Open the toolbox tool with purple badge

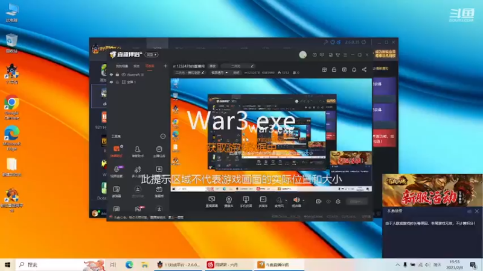(117, 172)
